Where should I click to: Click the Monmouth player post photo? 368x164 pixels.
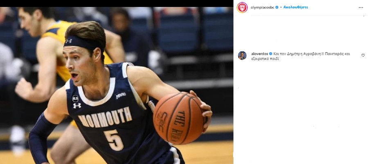pyautogui.click(x=117, y=85)
